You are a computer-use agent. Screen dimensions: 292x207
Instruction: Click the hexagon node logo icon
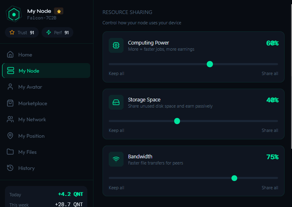[x=14, y=14]
